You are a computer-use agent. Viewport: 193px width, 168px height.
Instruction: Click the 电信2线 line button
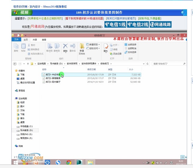coord(138,24)
